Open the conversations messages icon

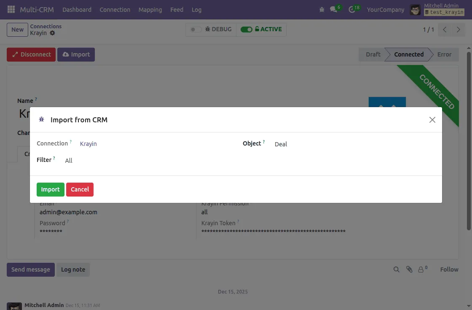[333, 10]
